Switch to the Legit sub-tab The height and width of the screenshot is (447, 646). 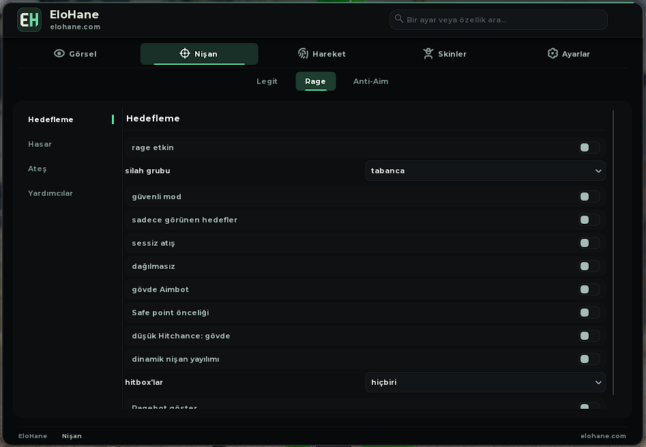[x=267, y=81]
